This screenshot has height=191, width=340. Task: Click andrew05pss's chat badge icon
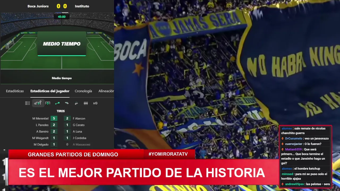coord(283,184)
